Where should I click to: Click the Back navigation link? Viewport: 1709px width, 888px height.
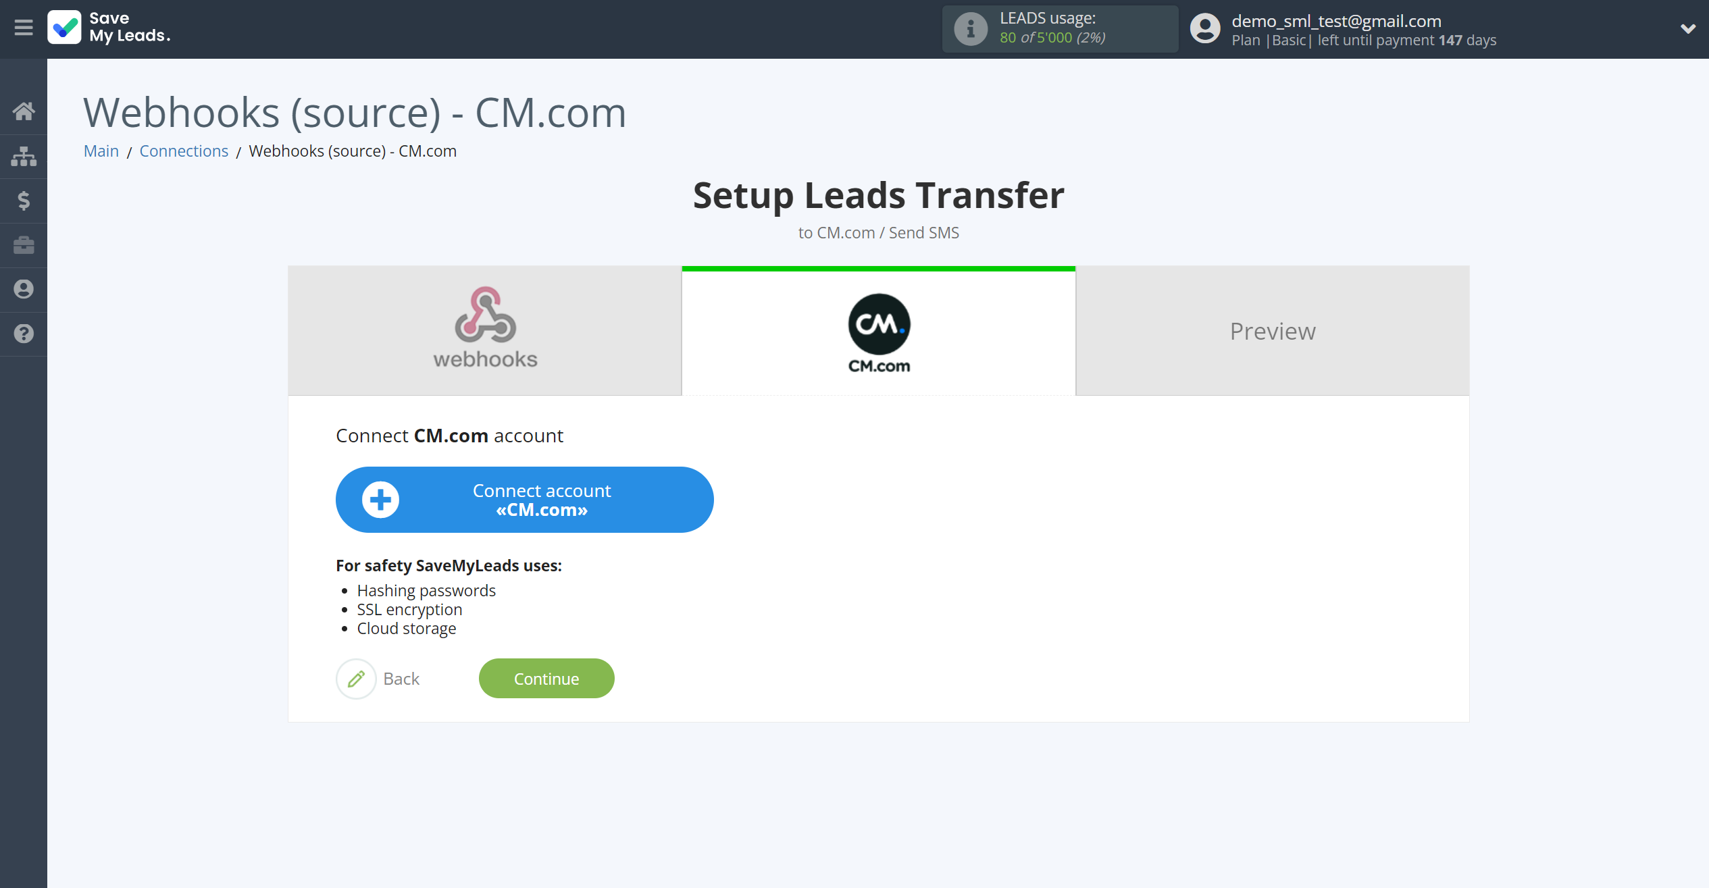[400, 678]
